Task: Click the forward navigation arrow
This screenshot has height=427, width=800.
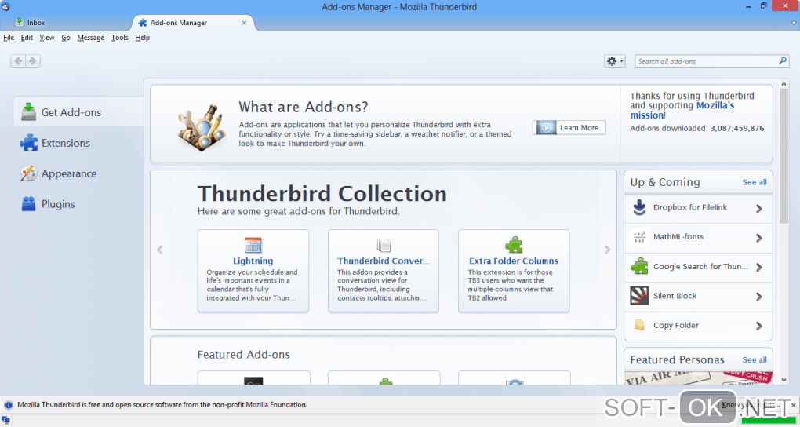Action: [33, 60]
